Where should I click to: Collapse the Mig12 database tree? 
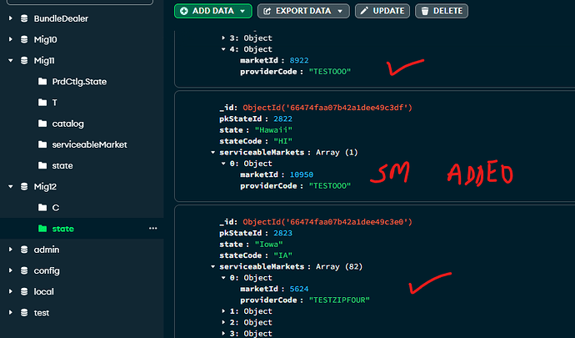tap(10, 187)
